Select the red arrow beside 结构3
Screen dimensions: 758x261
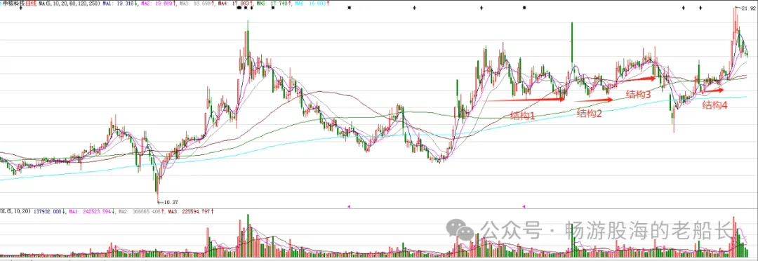click(636, 79)
